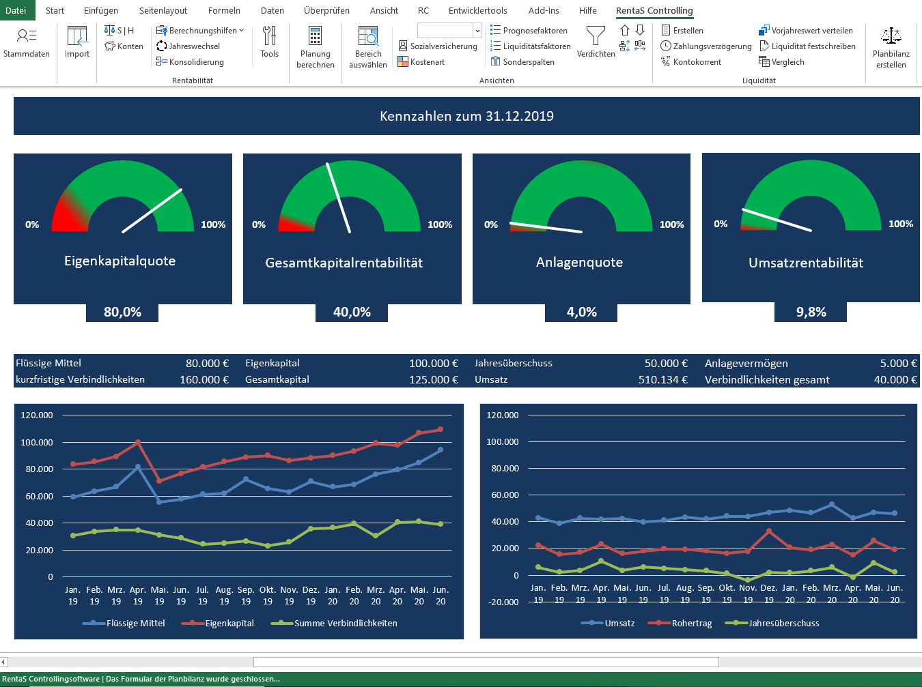Show Liquiditätsfaktoren list
The height and width of the screenshot is (687, 922).
(531, 46)
